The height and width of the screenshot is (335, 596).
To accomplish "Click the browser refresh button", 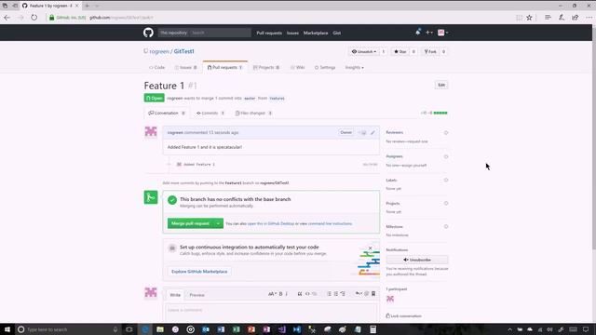I will coord(34,18).
